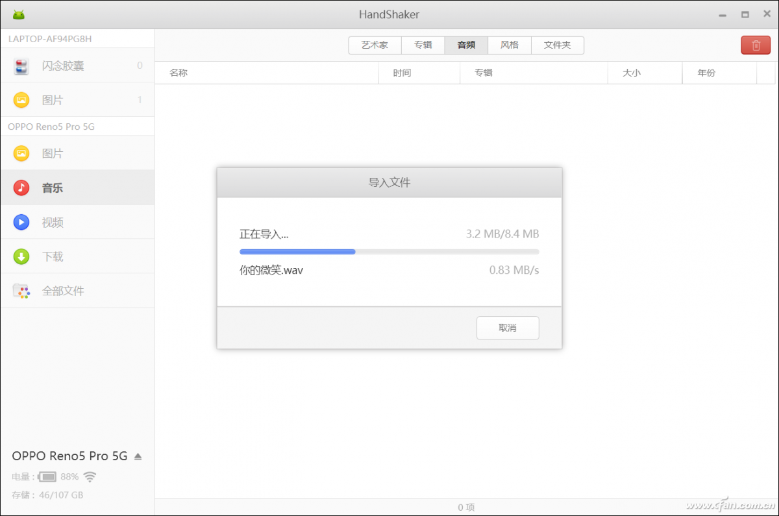Switch to the 专辑 tab

tap(423, 45)
